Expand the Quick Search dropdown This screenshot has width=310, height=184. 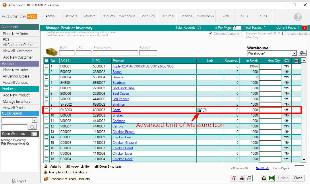click(35, 120)
